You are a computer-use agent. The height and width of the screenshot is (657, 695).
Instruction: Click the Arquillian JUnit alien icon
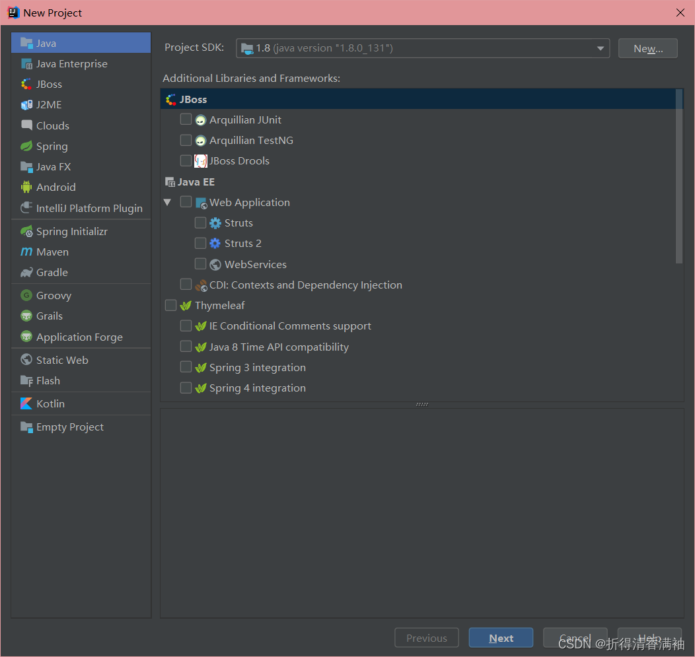[x=201, y=120]
